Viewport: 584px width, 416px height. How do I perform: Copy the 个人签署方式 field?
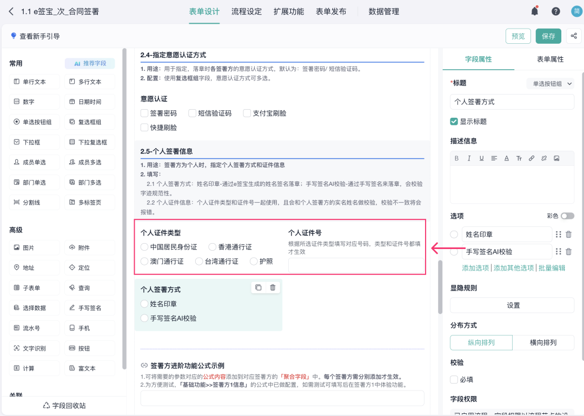[x=258, y=287]
